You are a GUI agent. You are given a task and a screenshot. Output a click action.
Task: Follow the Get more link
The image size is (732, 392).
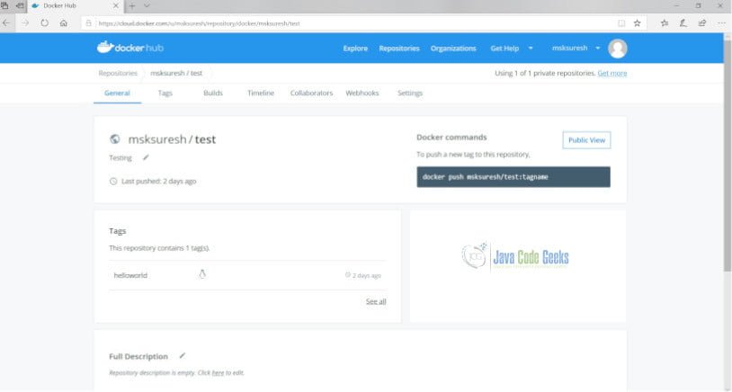(612, 73)
